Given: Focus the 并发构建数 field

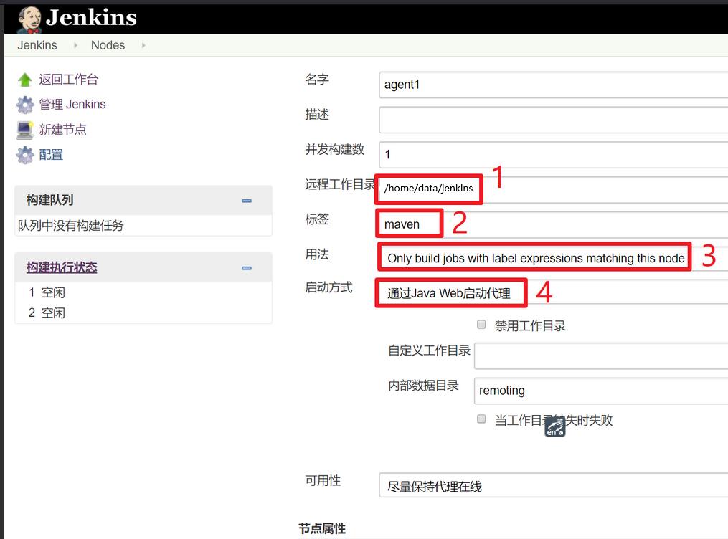Looking at the screenshot, I should click(554, 155).
